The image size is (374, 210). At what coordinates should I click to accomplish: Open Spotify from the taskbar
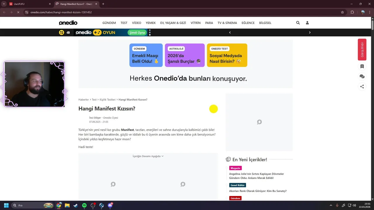[x=84, y=205]
